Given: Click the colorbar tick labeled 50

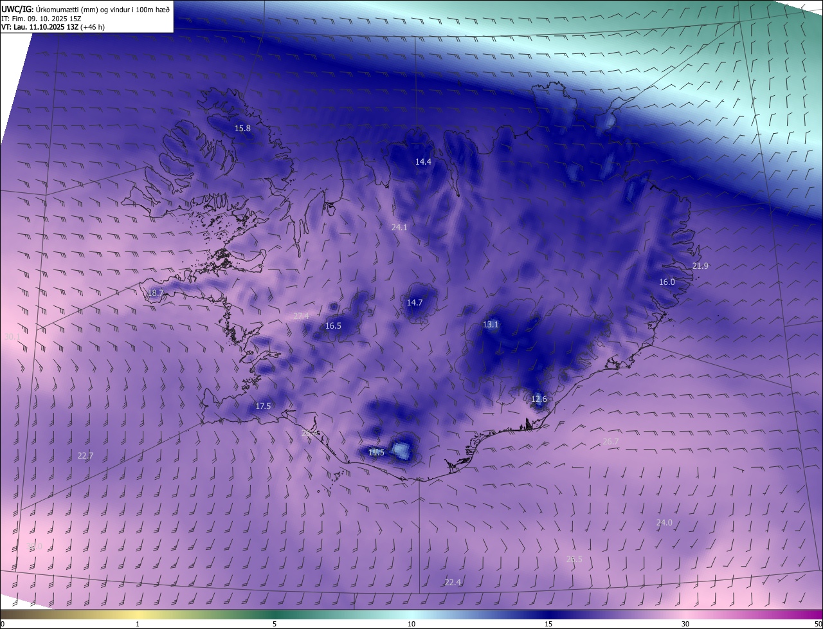Looking at the screenshot, I should [x=818, y=624].
